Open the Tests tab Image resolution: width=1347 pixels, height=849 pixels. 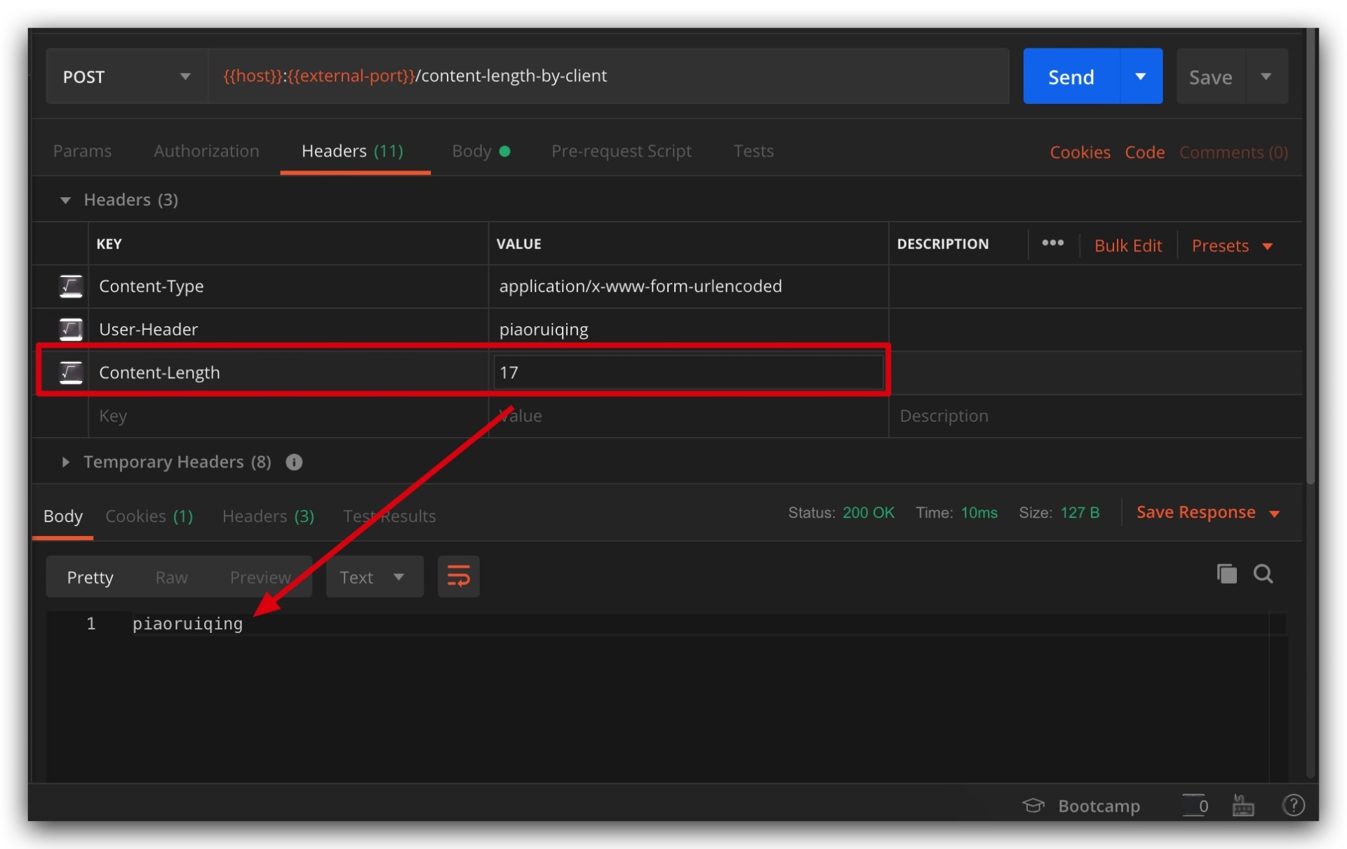tap(753, 152)
